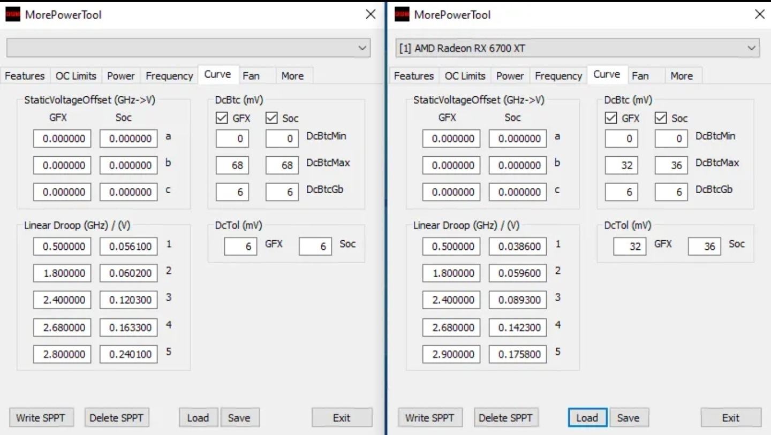The image size is (771, 435).
Task: Close the left MorePowerTool window
Action: [371, 14]
